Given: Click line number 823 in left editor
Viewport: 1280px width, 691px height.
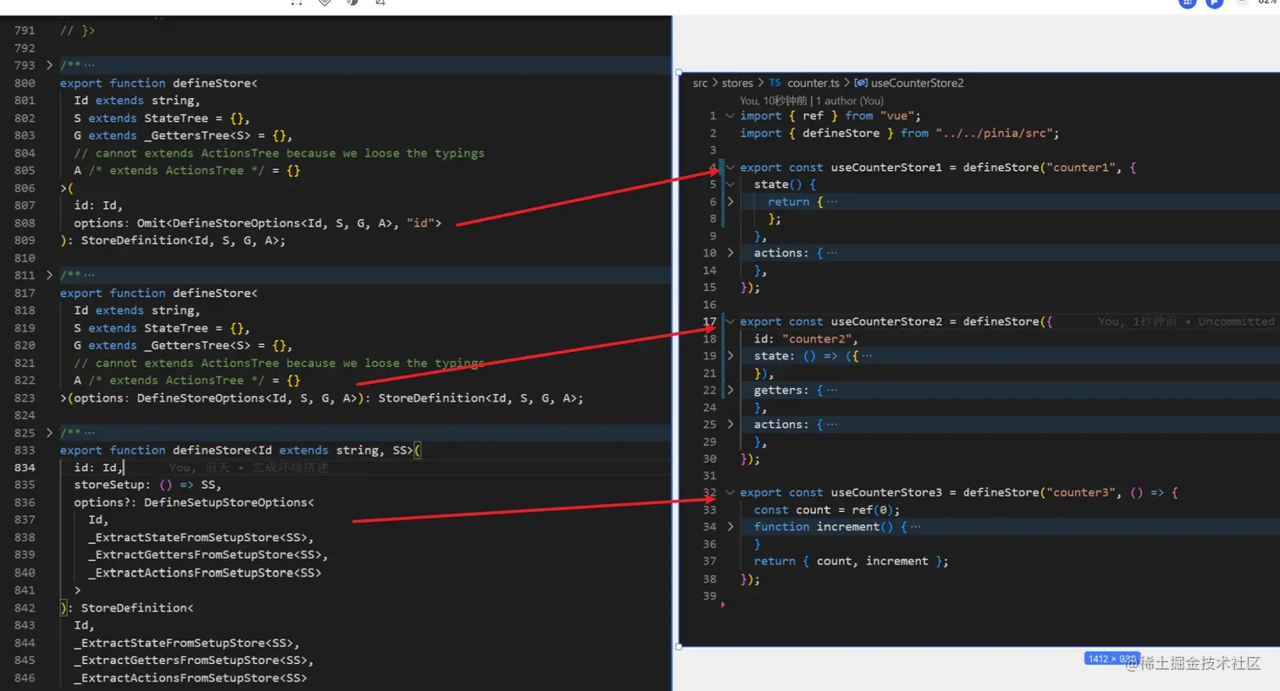Looking at the screenshot, I should (25, 398).
